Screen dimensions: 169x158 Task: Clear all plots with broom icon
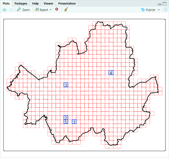66,10
